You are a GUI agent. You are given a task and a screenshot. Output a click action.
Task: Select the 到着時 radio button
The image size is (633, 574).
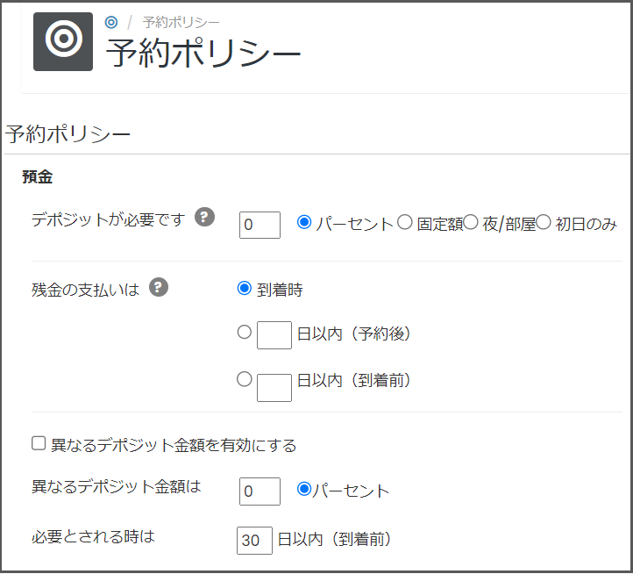click(x=245, y=288)
